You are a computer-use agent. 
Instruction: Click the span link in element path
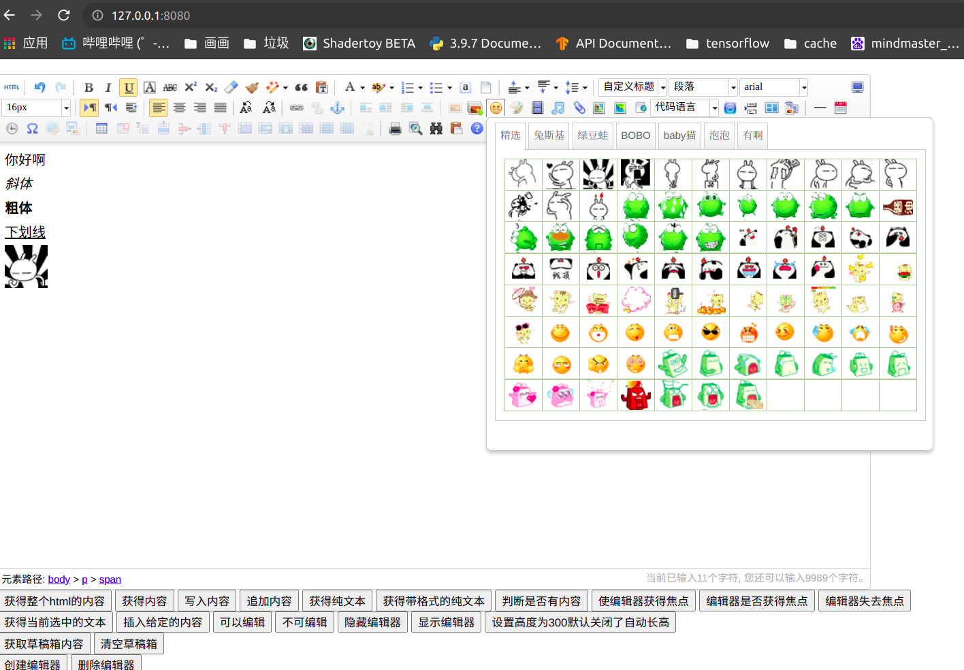tap(110, 579)
